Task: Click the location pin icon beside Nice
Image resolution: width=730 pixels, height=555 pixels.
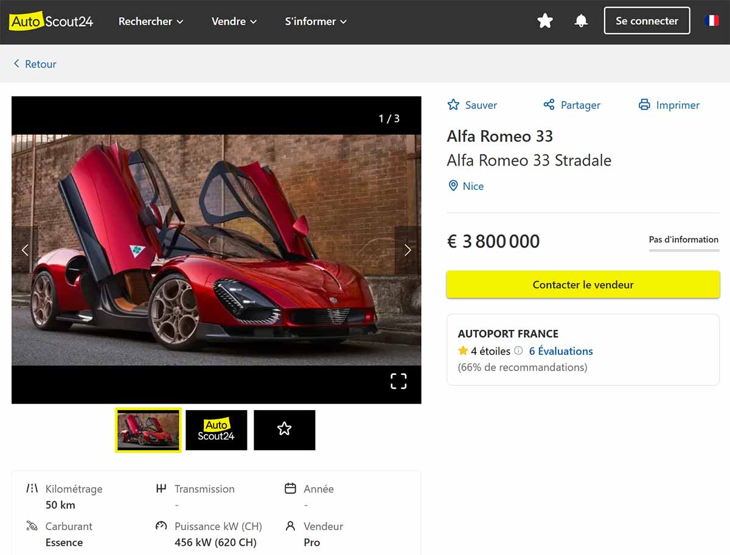Action: [x=453, y=186]
